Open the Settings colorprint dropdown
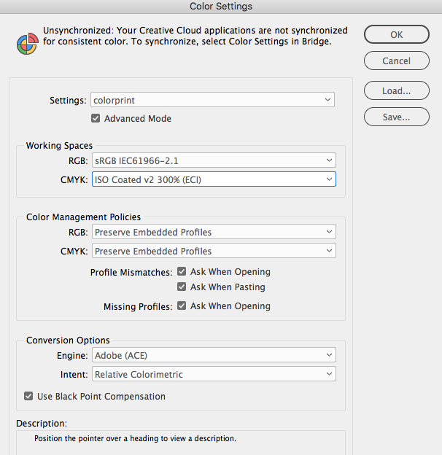 pyautogui.click(x=212, y=100)
